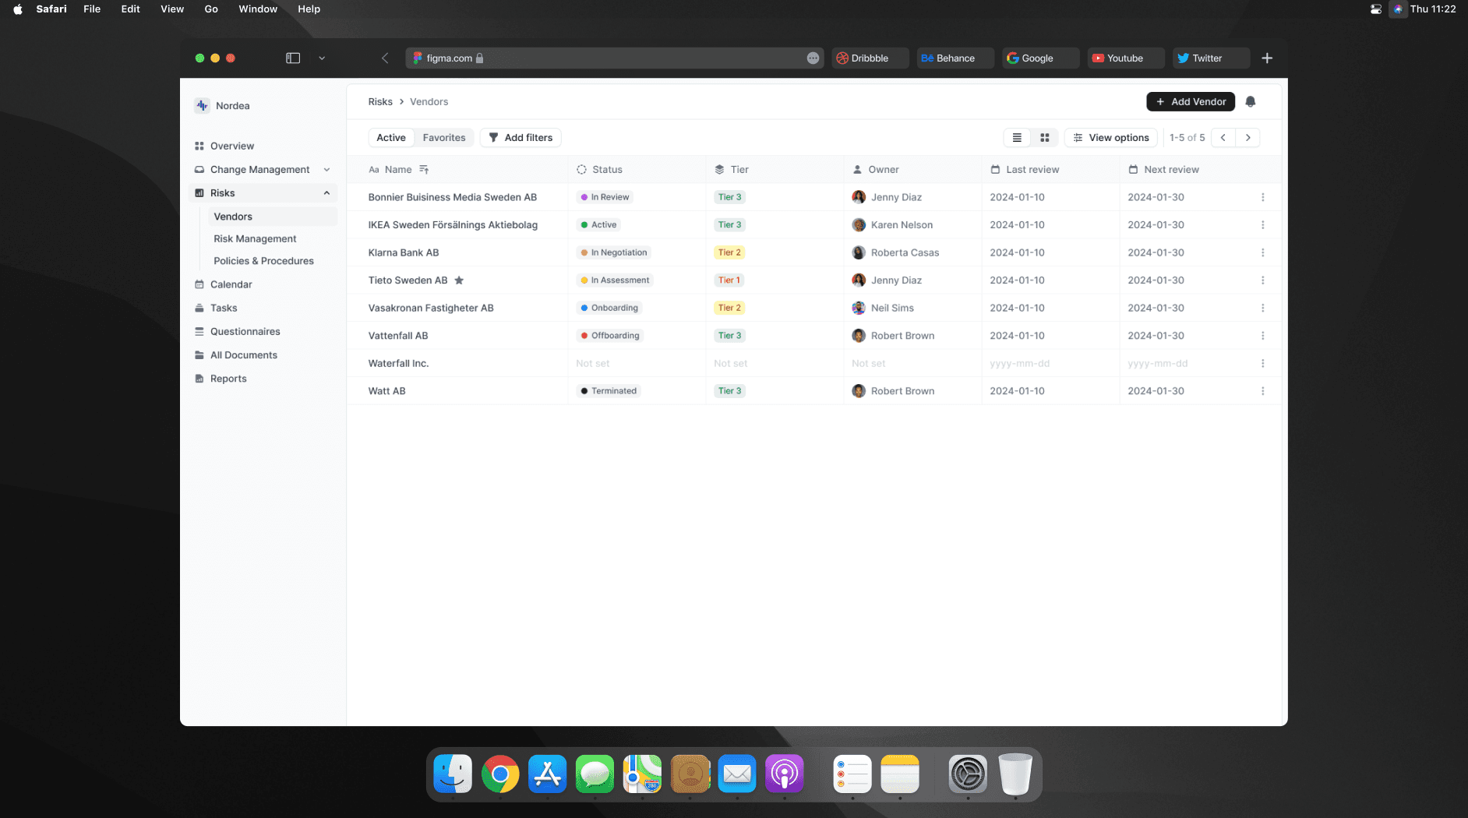Select the Active tab

(x=390, y=137)
